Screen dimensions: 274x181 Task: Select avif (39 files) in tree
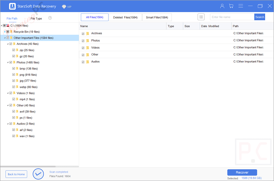point(27,111)
